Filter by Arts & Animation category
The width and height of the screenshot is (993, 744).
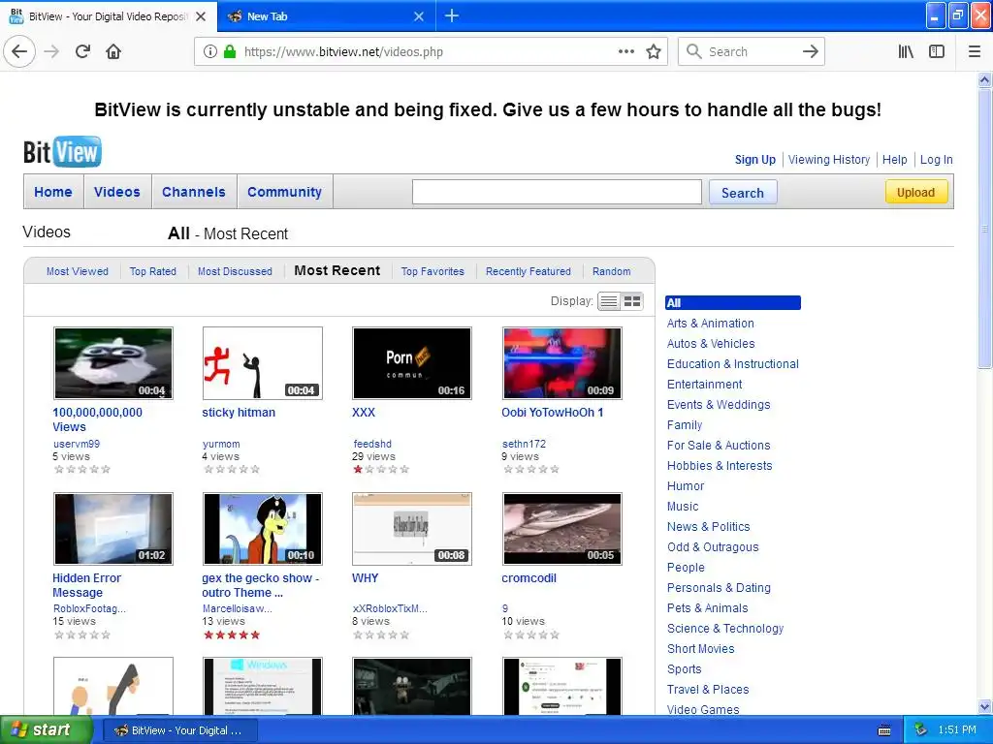coord(710,324)
